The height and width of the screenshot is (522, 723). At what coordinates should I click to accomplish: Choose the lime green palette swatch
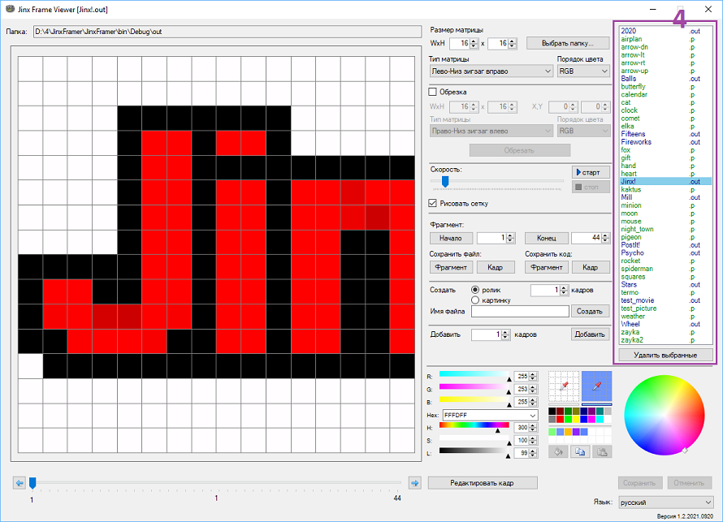point(568,419)
